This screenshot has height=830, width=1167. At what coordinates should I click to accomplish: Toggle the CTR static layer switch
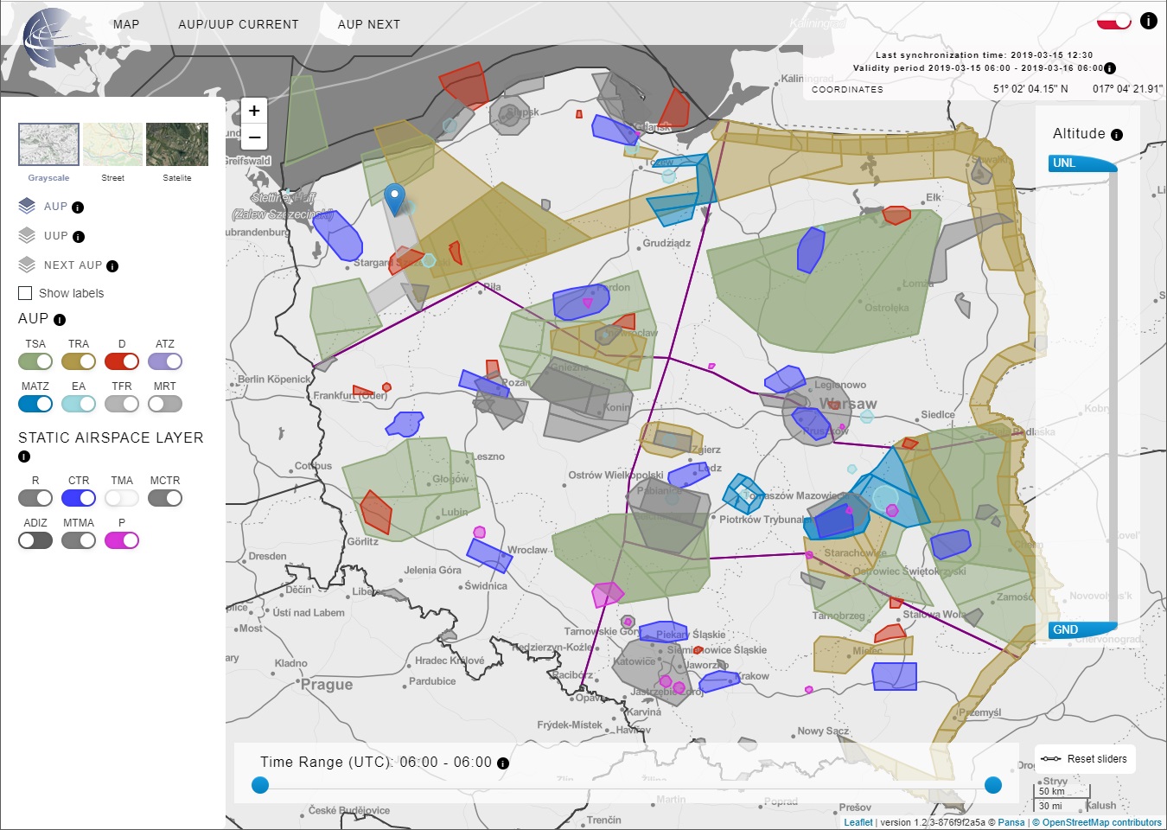[x=79, y=498]
